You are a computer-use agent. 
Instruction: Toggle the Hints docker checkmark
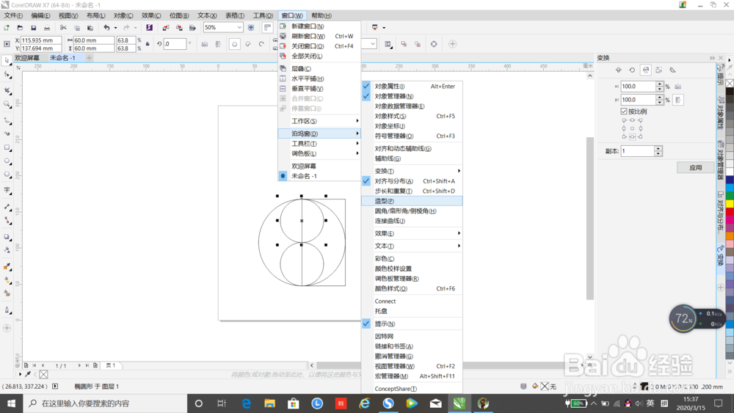366,324
